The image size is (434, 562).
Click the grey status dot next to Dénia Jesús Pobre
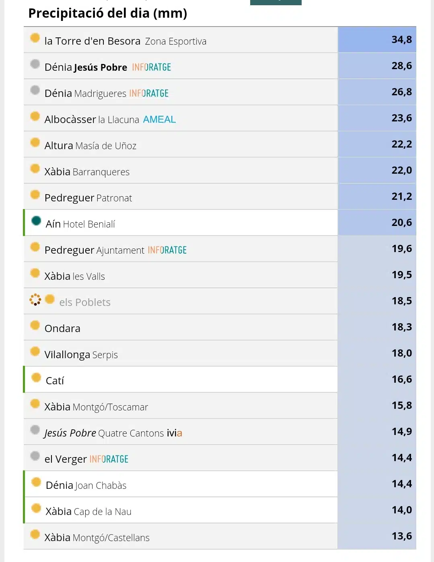click(35, 64)
